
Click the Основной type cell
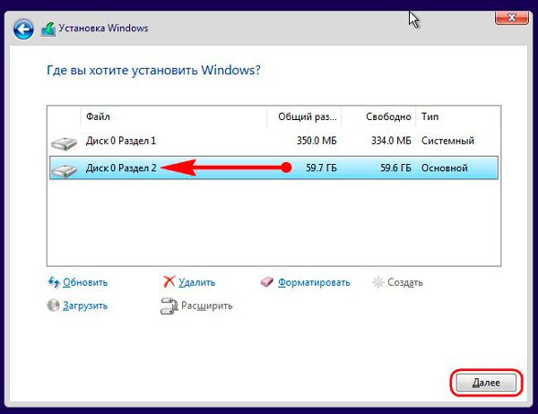[445, 168]
